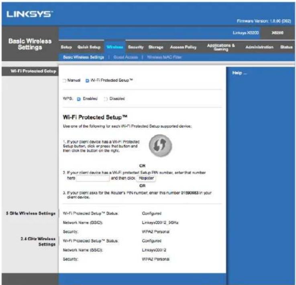Go to the Storage tab

(x=156, y=47)
